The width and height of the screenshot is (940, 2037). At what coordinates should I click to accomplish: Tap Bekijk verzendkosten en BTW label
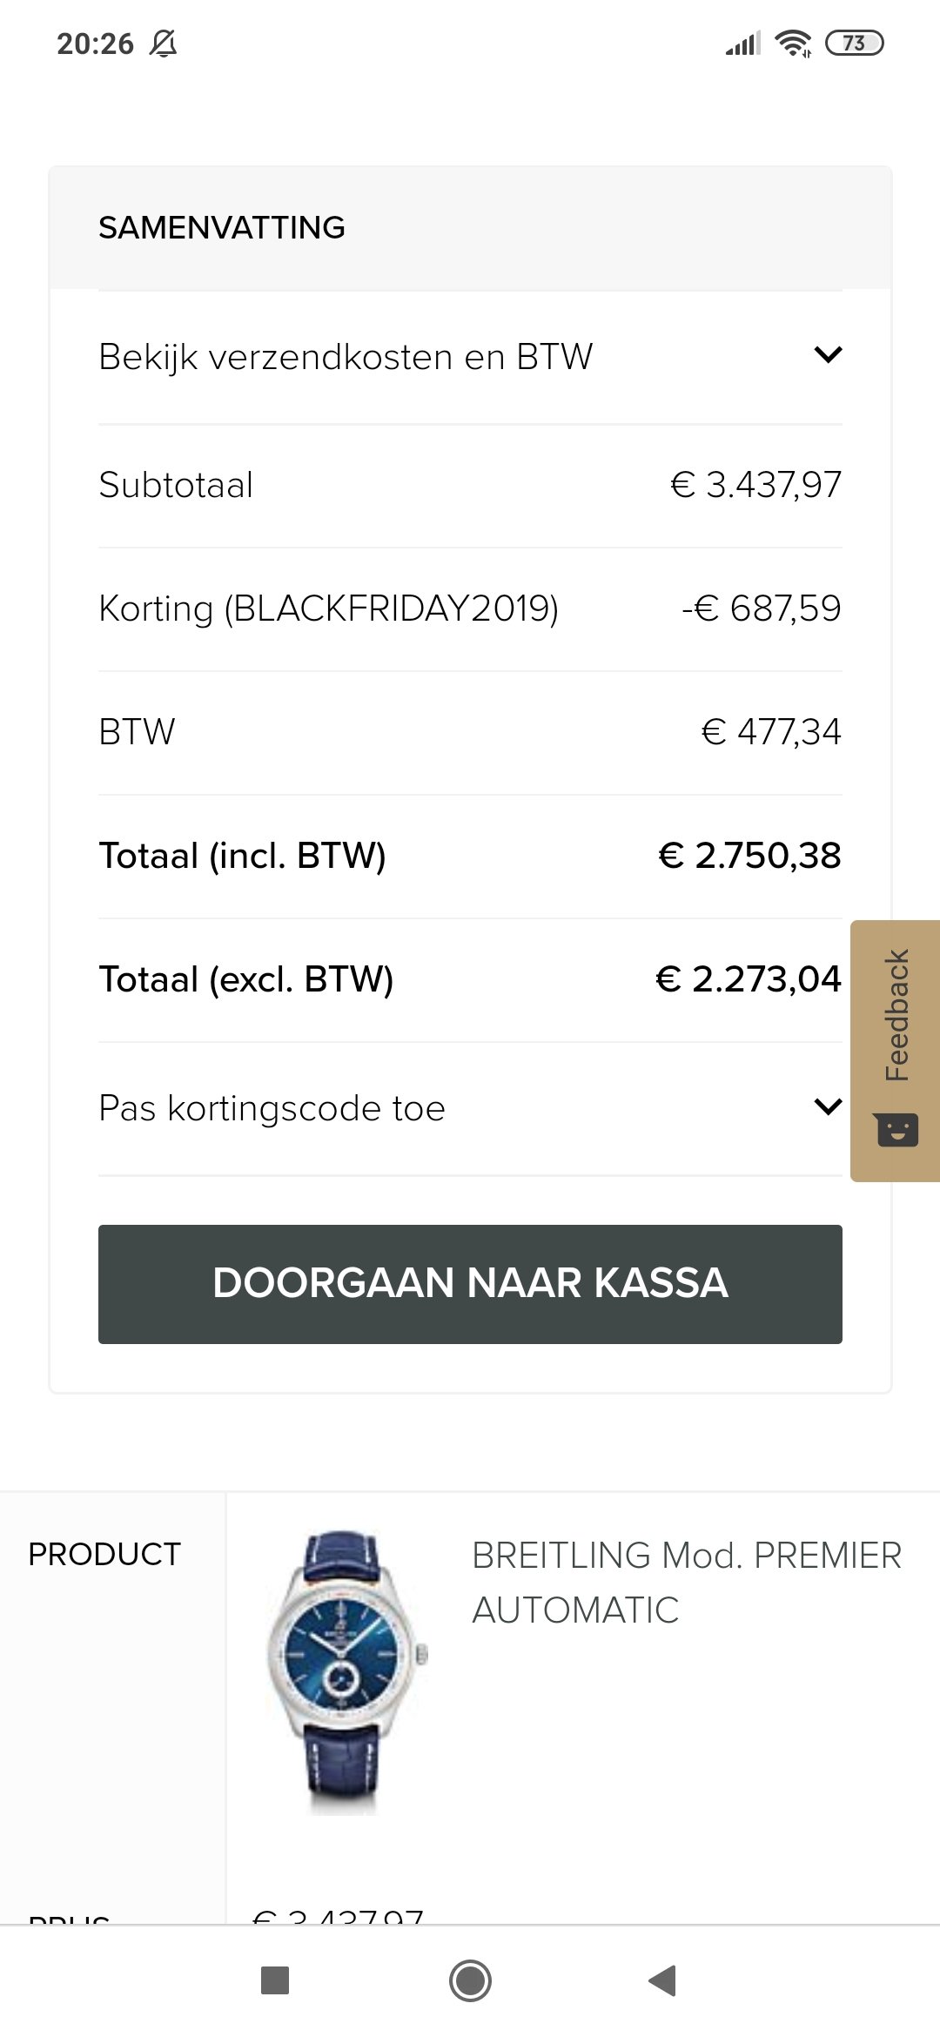click(x=346, y=357)
